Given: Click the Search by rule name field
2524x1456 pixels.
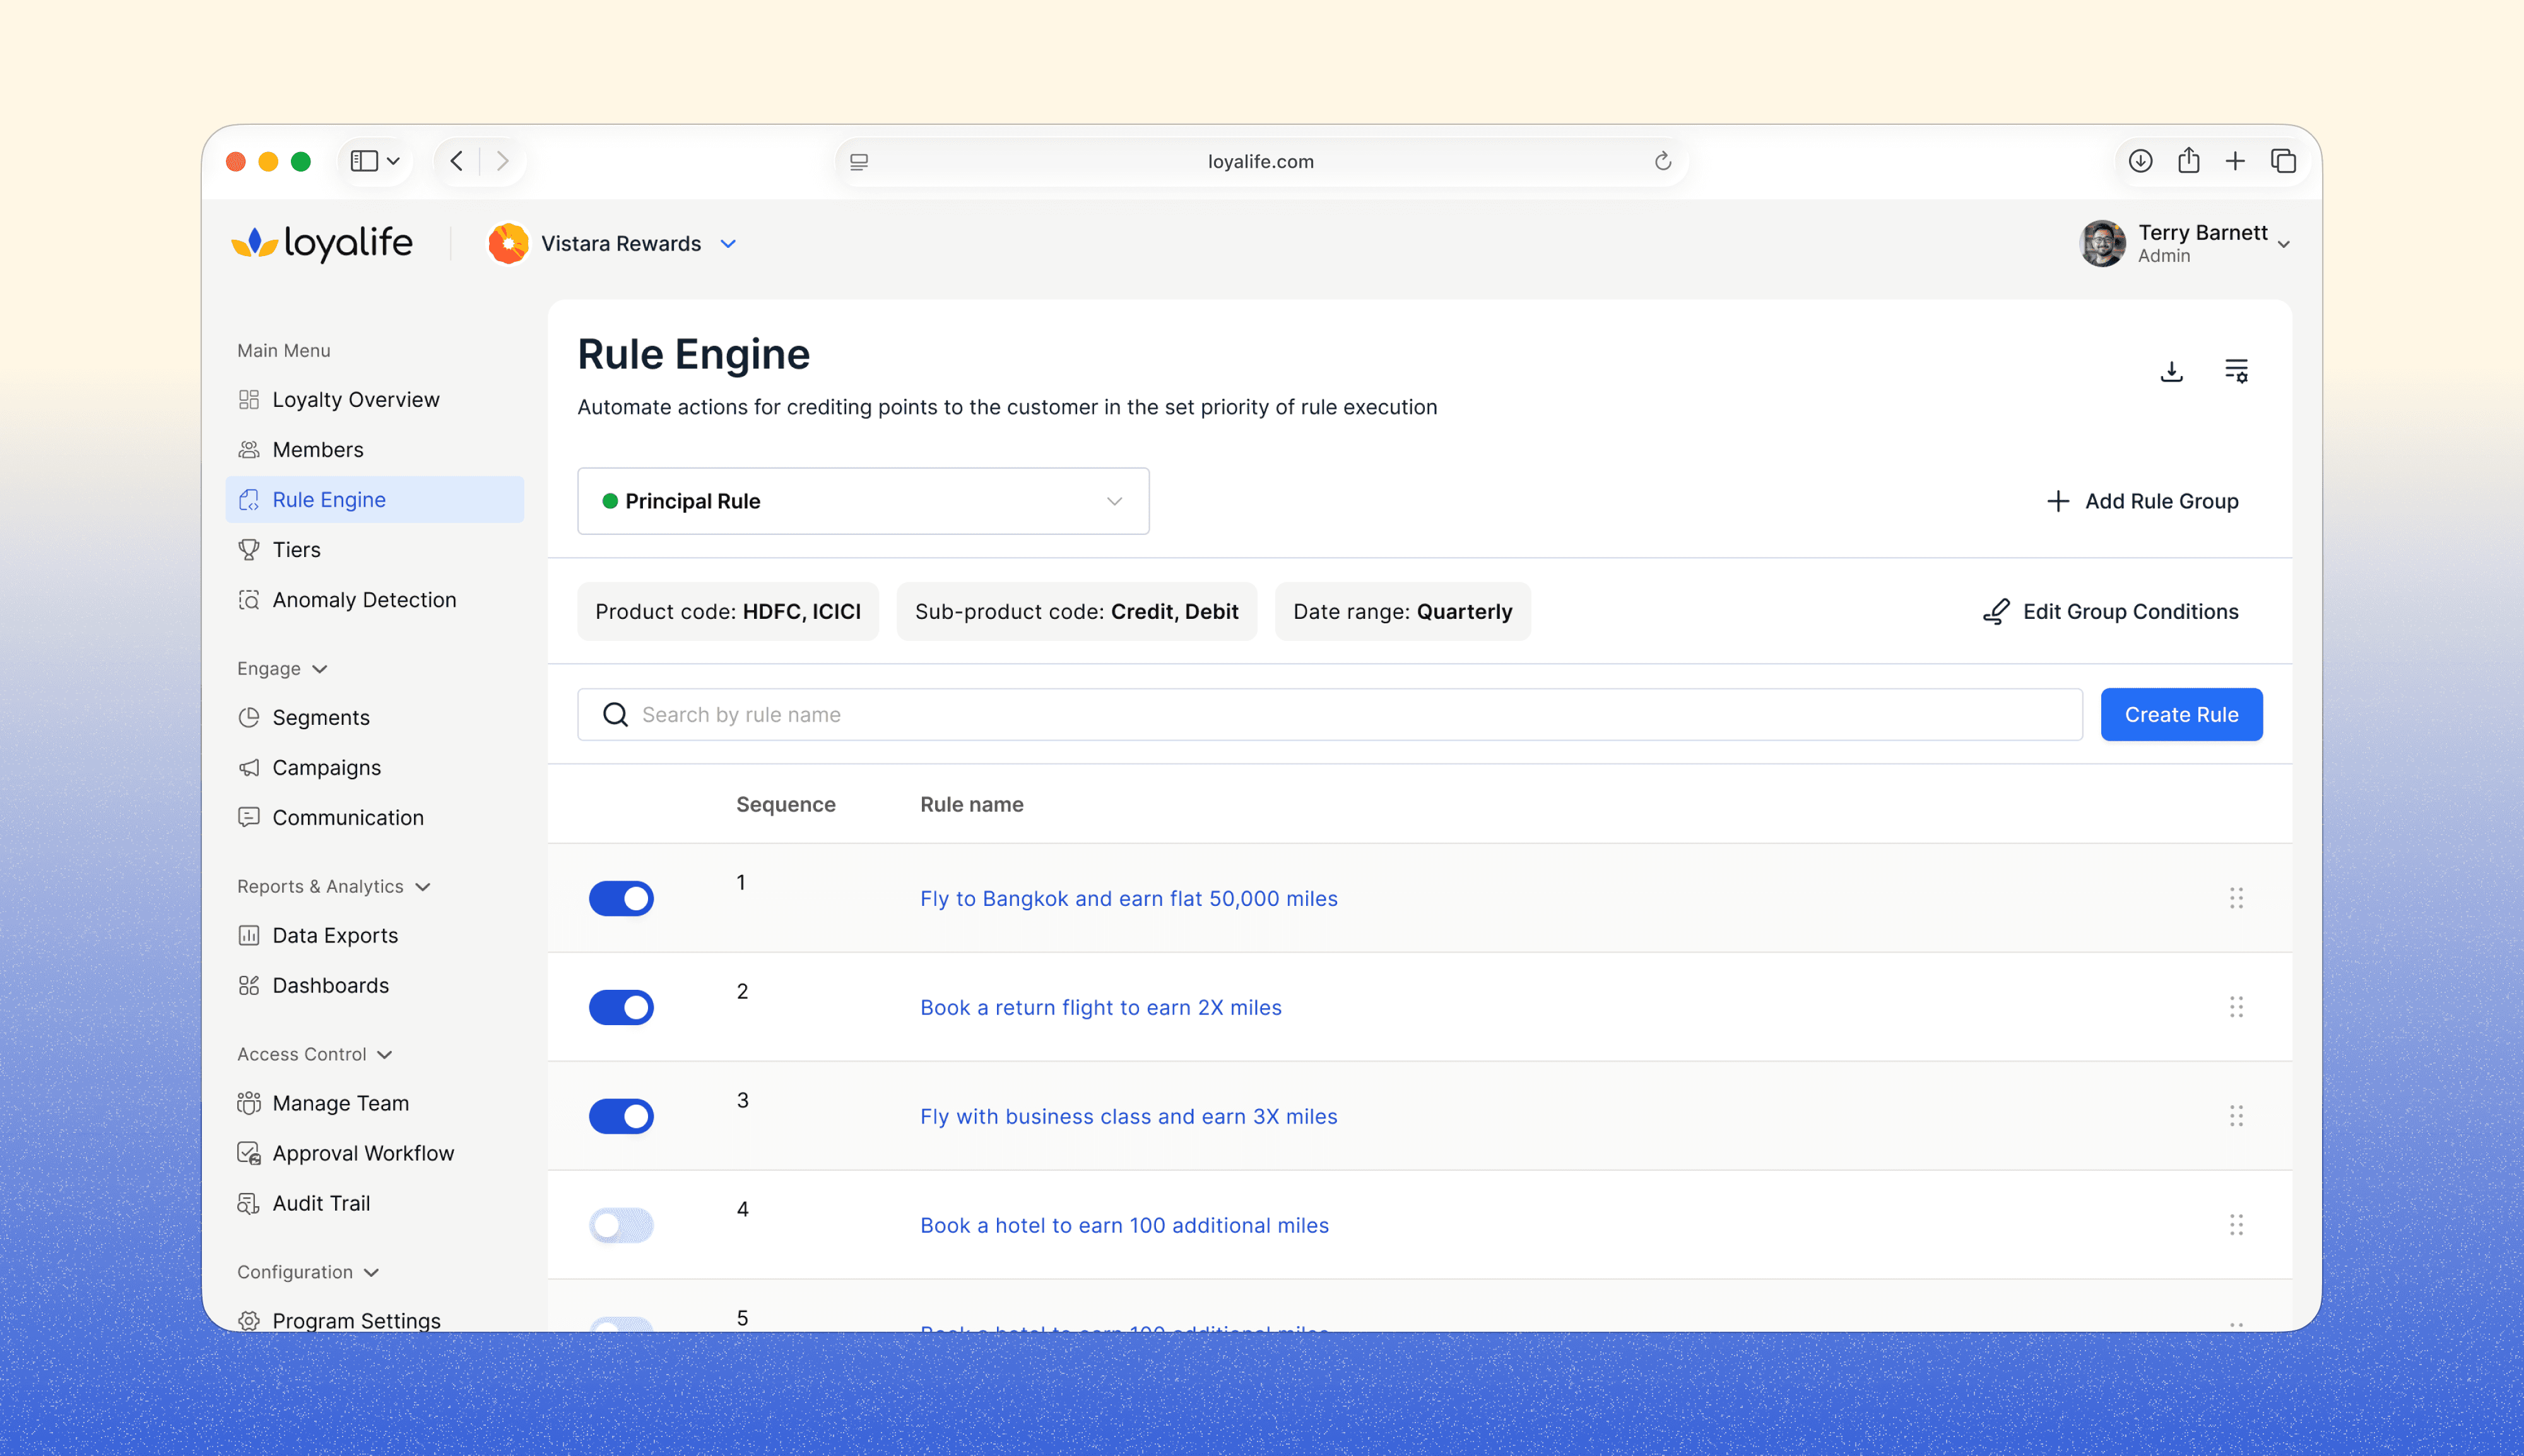Looking at the screenshot, I should 1330,715.
